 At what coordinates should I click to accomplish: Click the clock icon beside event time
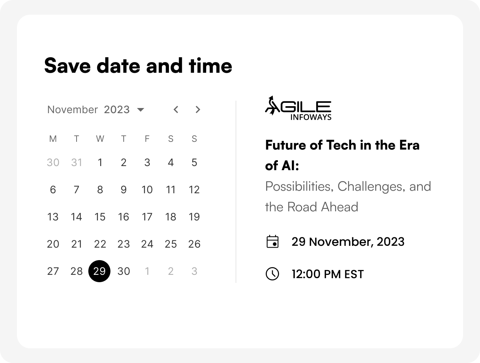click(272, 274)
